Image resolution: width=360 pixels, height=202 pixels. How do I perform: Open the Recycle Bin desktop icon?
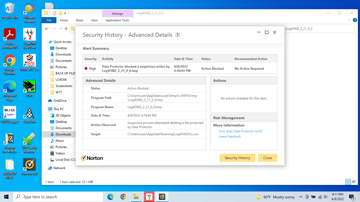pos(10,11)
